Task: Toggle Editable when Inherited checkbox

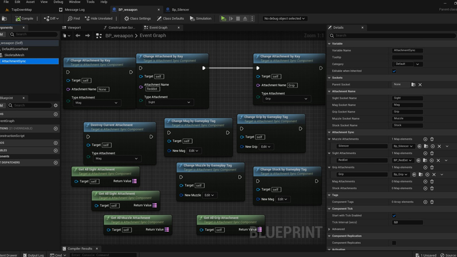Action: coord(394,71)
